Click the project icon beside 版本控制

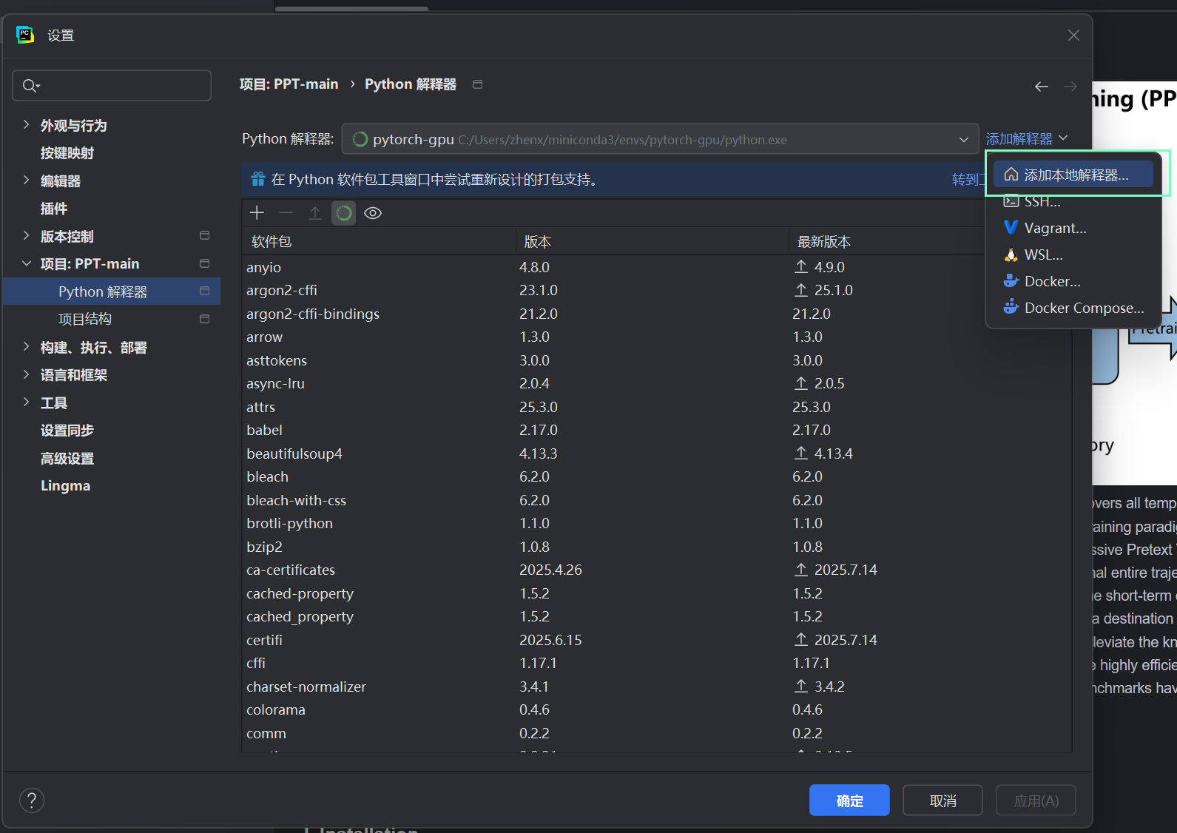tap(205, 235)
